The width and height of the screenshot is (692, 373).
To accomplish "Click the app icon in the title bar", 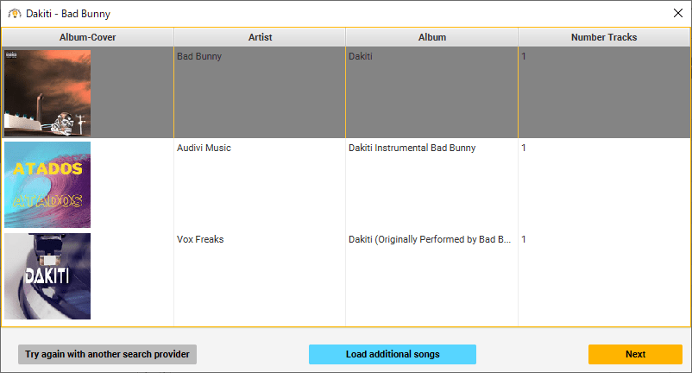I will click(15, 14).
